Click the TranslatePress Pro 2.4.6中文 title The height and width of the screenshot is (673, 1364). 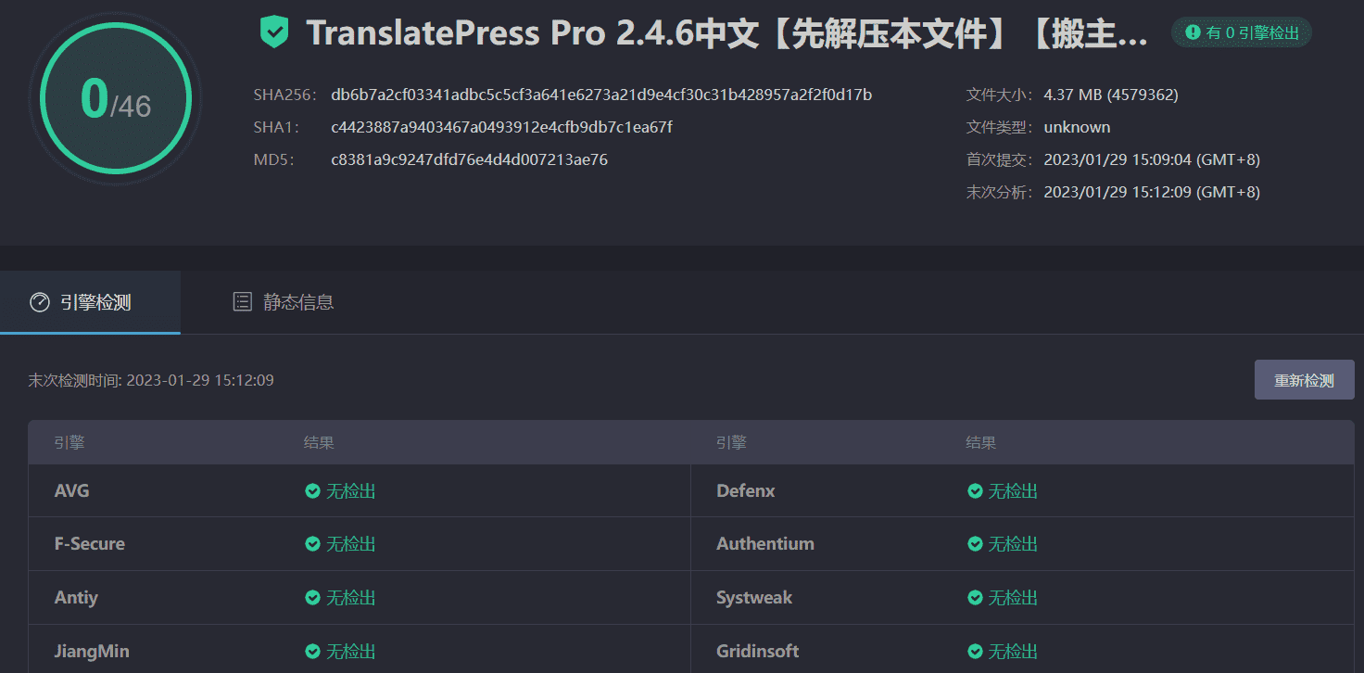coord(726,33)
